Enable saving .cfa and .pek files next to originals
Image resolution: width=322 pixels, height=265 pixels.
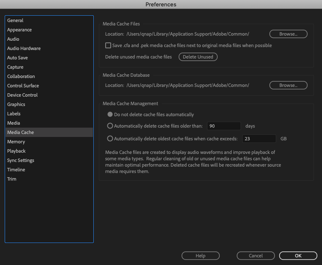(108, 45)
